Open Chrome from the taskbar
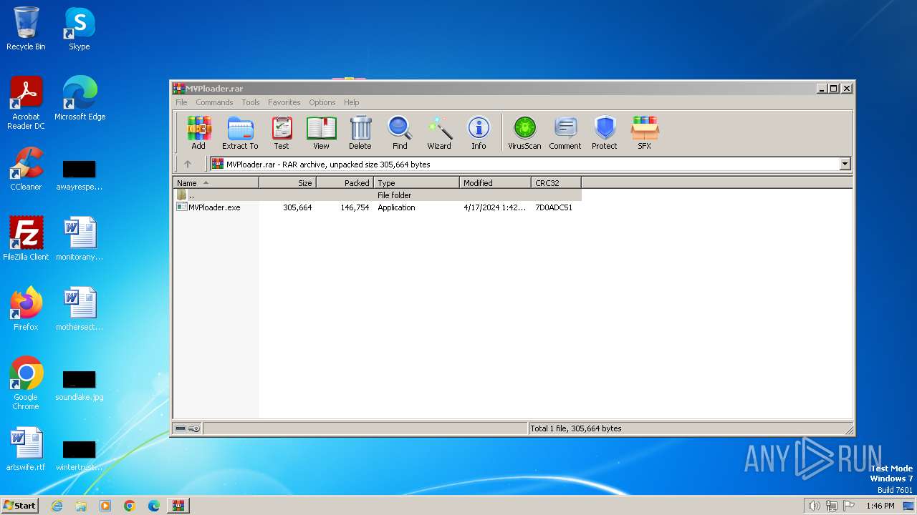 pyautogui.click(x=130, y=506)
